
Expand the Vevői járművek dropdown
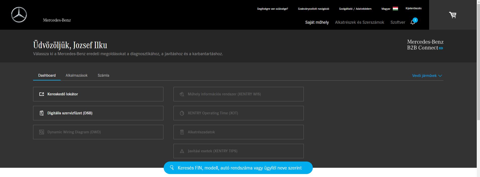(427, 76)
